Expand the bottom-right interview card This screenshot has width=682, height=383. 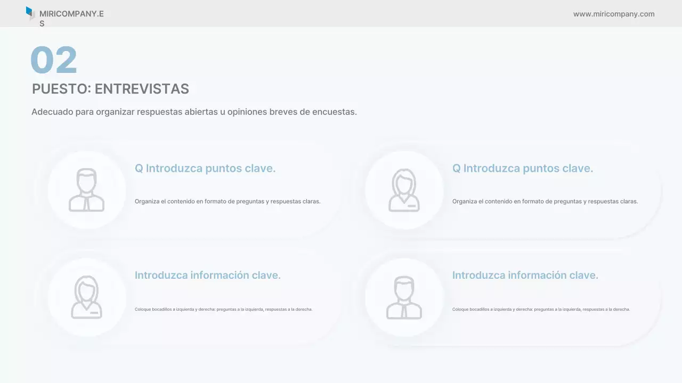click(x=511, y=296)
